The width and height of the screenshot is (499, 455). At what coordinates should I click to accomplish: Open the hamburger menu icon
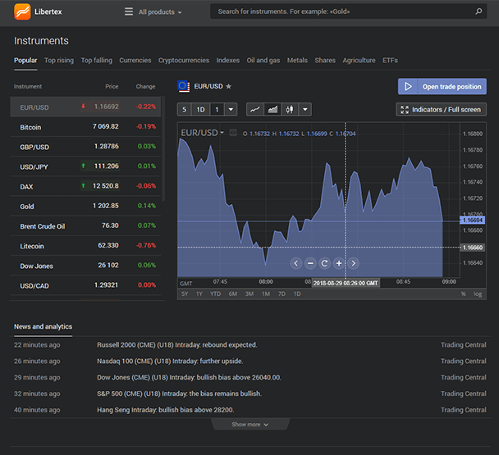(x=129, y=11)
